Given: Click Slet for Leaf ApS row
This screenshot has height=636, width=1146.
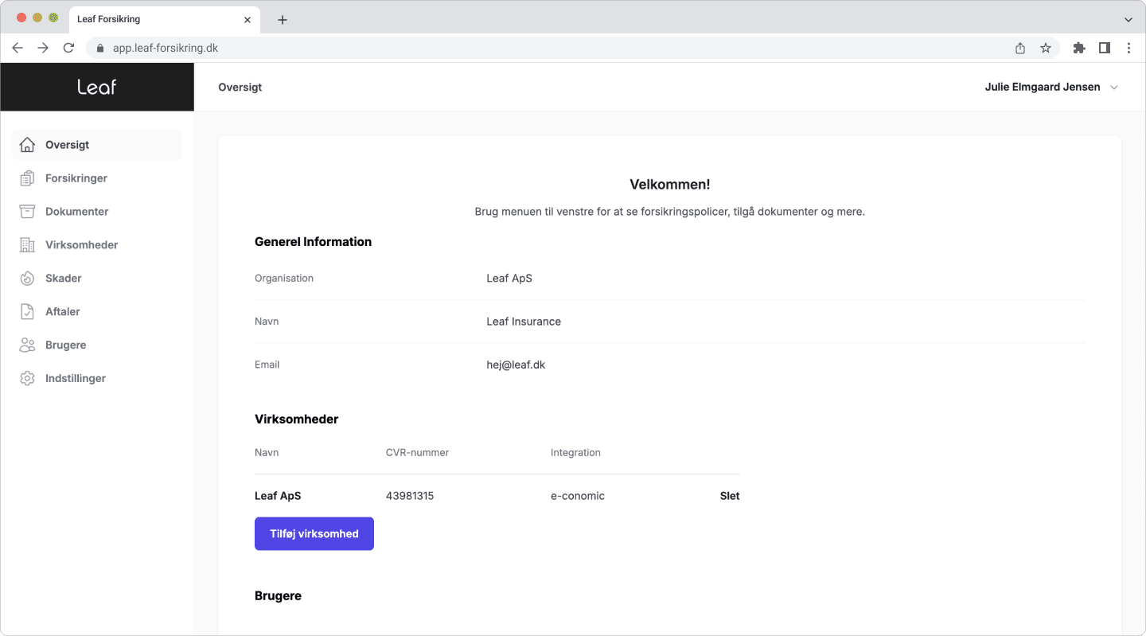Looking at the screenshot, I should tap(730, 496).
